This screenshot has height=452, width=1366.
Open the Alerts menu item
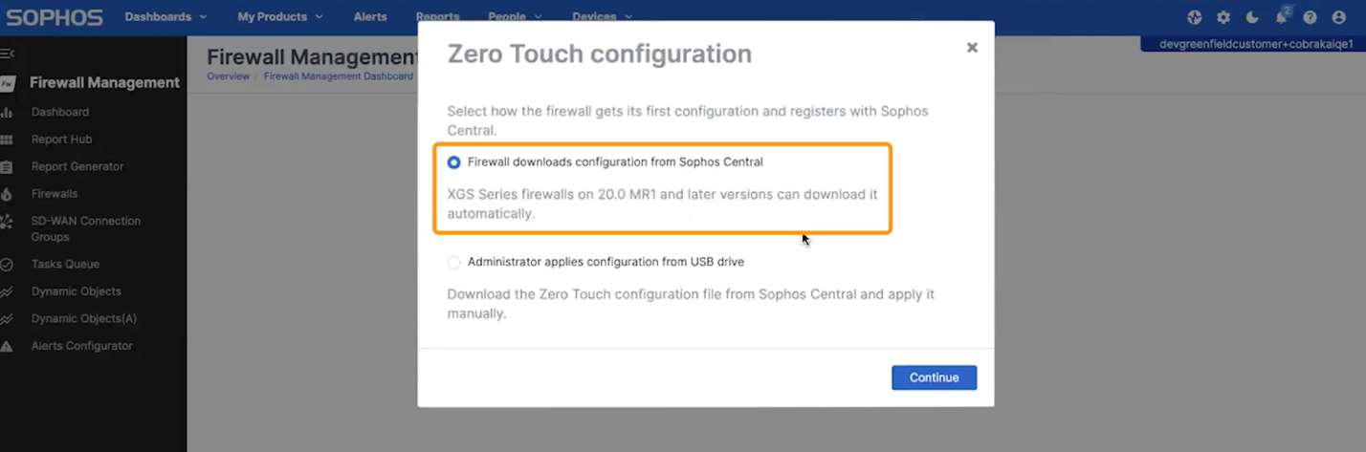[x=371, y=17]
